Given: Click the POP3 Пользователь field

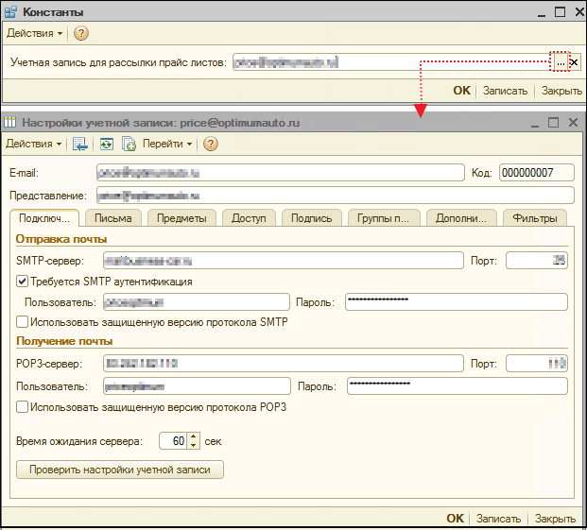Looking at the screenshot, I should (x=197, y=386).
